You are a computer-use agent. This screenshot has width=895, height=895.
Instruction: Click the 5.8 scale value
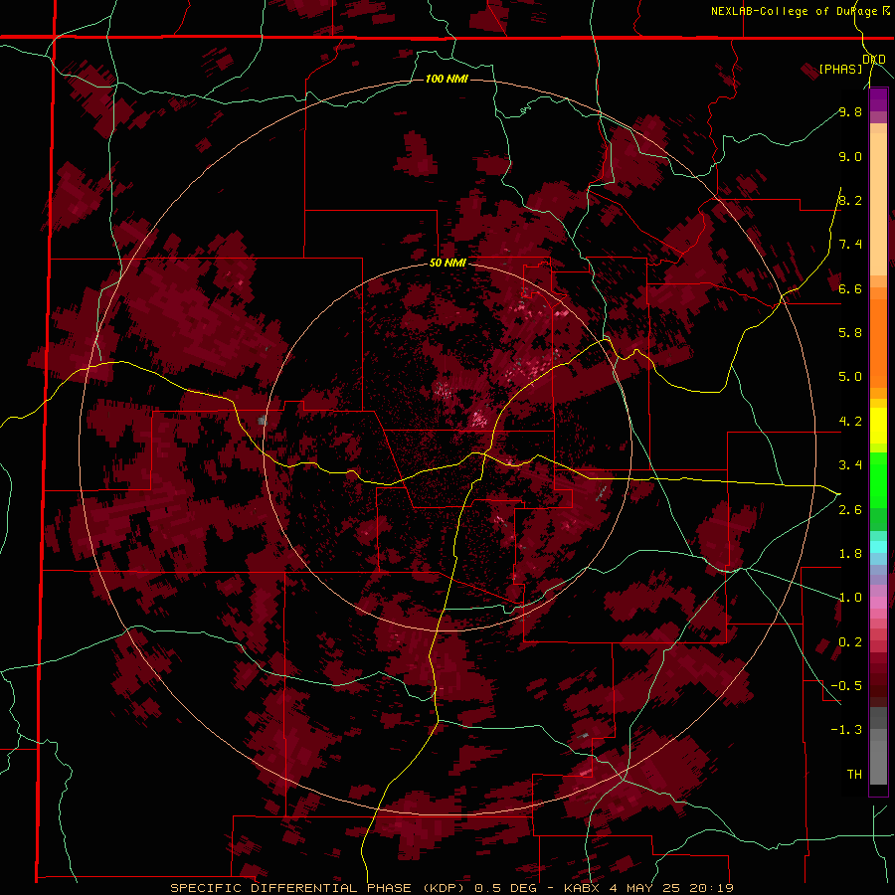850,332
